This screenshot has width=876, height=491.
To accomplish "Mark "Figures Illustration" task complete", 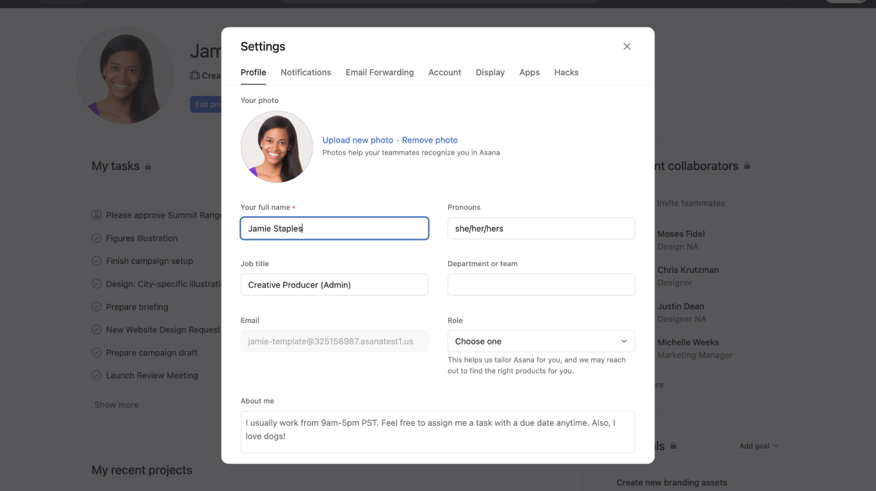I will (x=96, y=238).
